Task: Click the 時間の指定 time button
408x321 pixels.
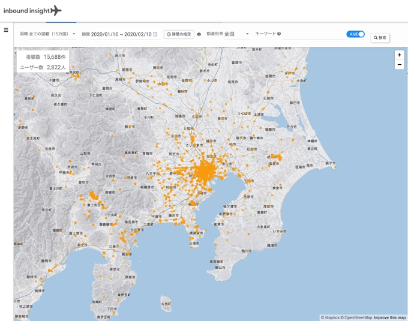Action: click(x=179, y=35)
